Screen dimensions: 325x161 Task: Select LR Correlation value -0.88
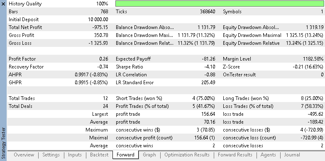[x=210, y=75]
